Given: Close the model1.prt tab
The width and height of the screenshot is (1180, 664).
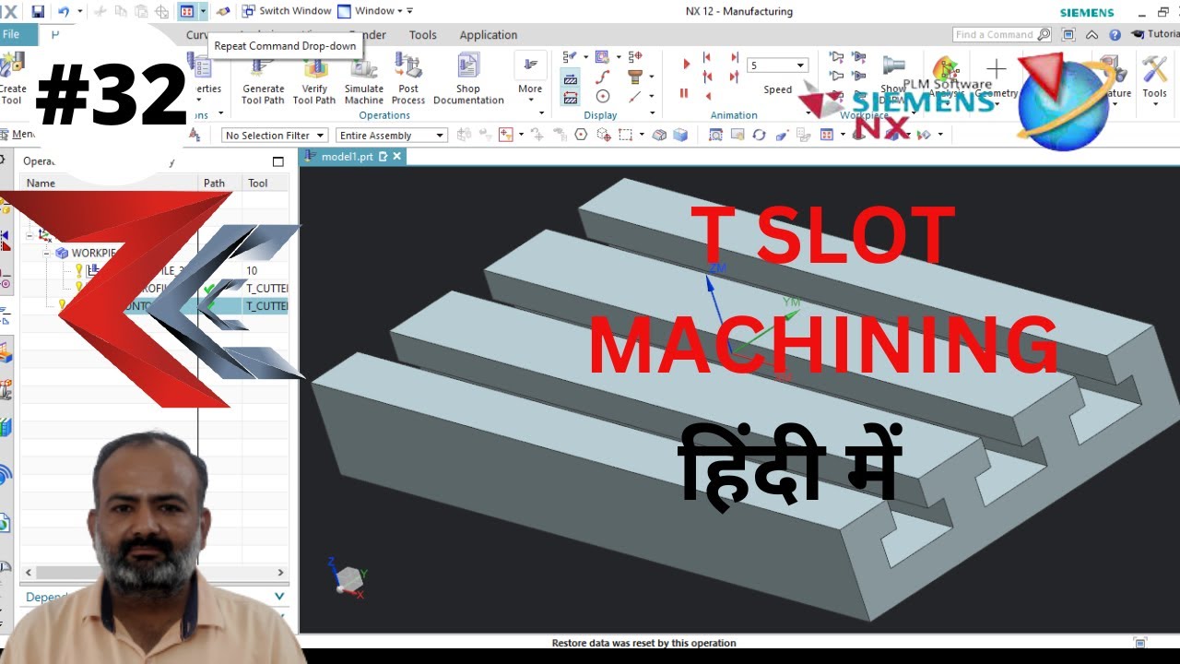Looking at the screenshot, I should pos(397,157).
